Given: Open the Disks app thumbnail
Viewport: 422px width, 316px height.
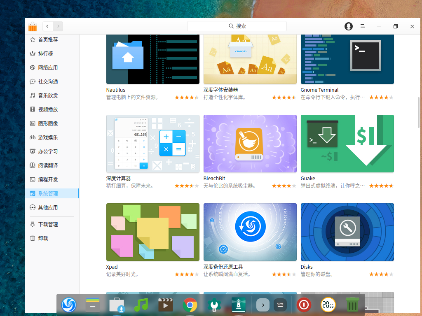Looking at the screenshot, I should pos(347,232).
